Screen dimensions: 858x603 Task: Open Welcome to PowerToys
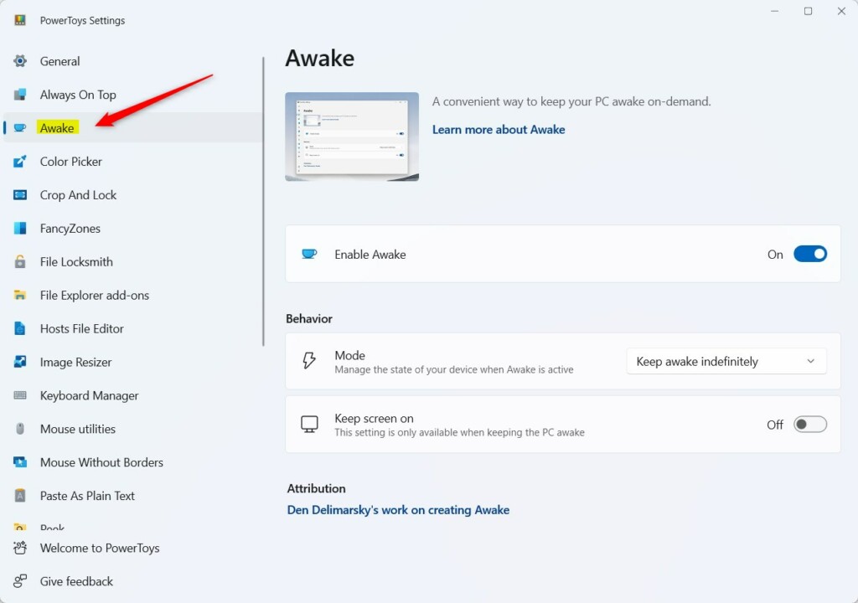pyautogui.click(x=133, y=548)
